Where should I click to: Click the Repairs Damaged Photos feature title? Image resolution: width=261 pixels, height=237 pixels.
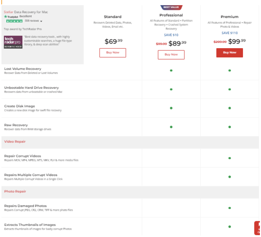coord(25,206)
